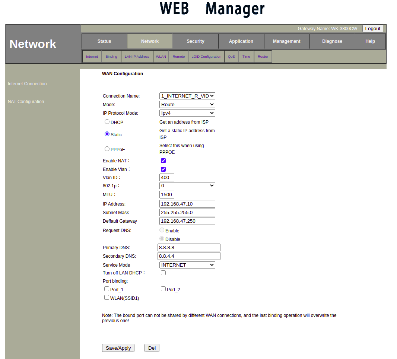Image resolution: width=397 pixels, height=359 pixels.
Task: Click the IP Address input field
Action: (187, 204)
